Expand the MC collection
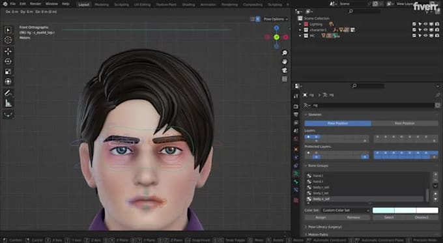Screen dimensions: 443x243 (x=300, y=36)
